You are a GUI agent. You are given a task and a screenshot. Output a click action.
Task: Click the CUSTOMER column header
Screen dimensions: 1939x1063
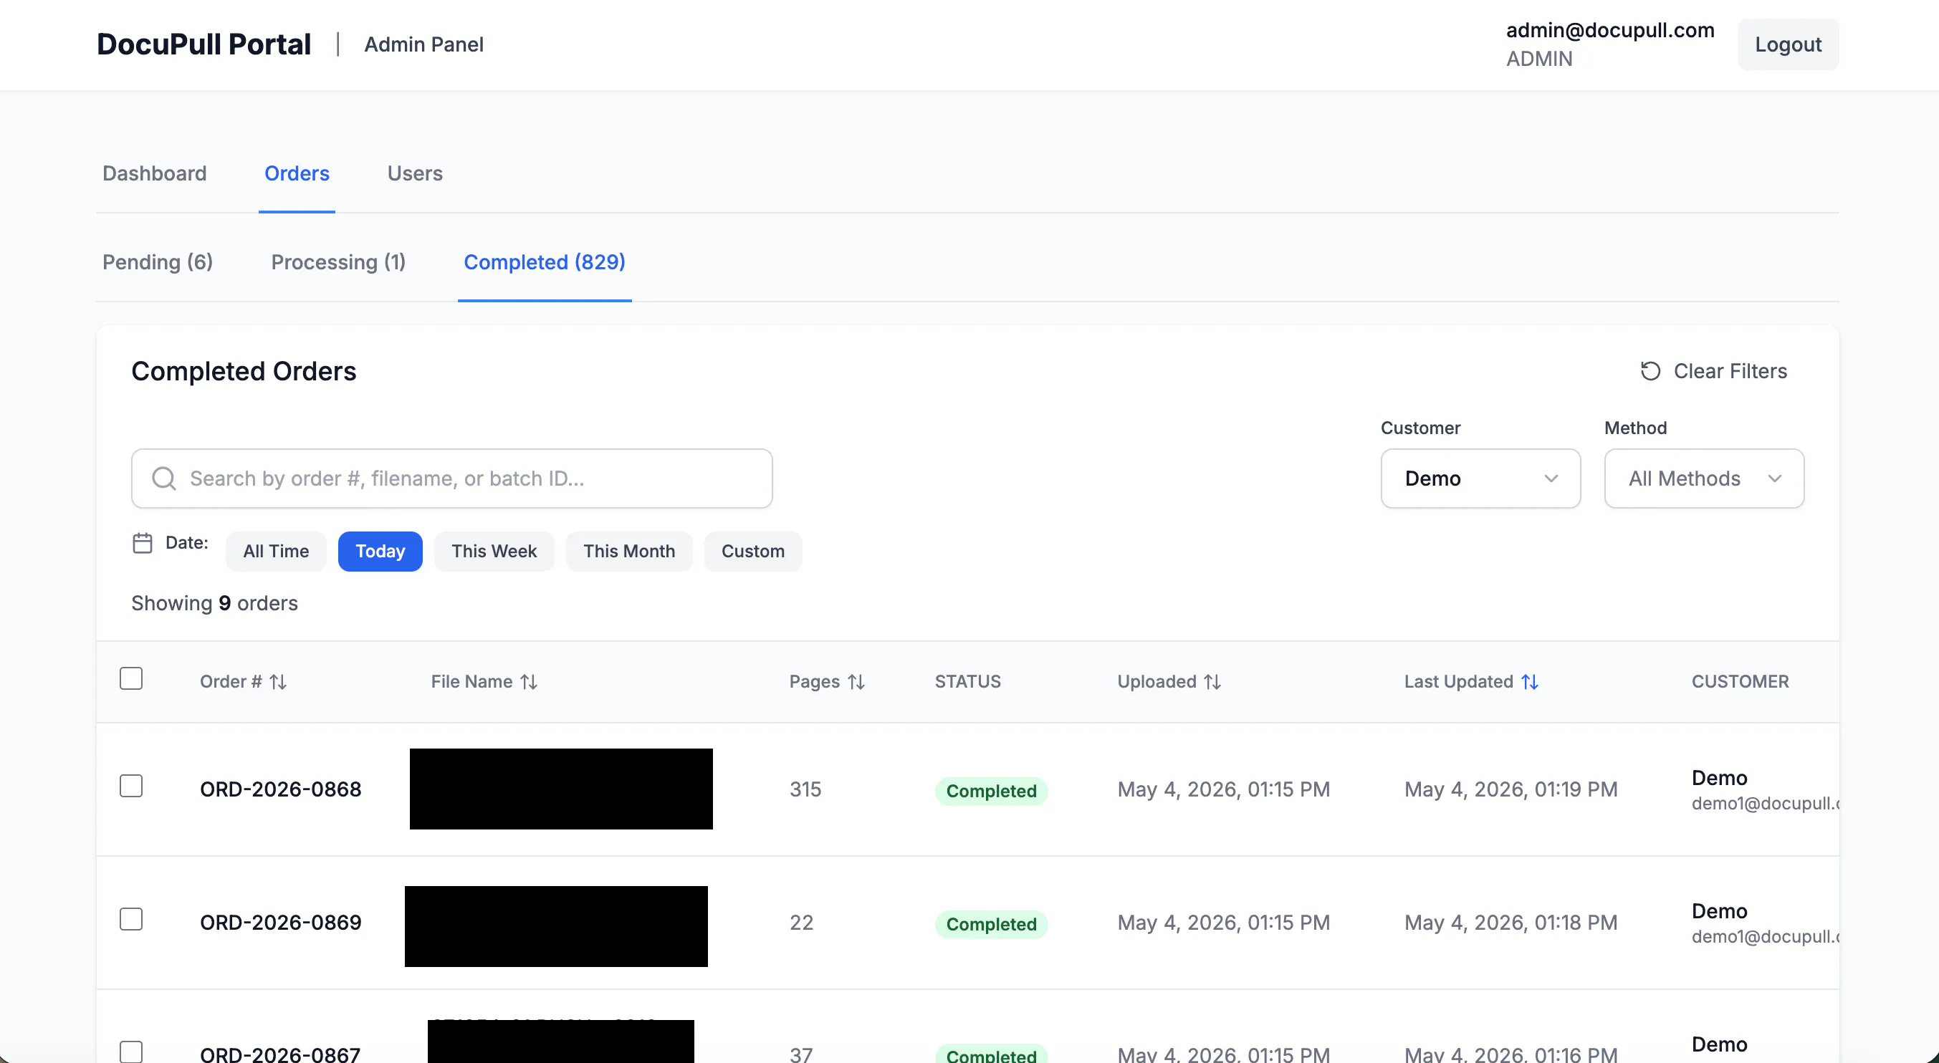(1740, 682)
